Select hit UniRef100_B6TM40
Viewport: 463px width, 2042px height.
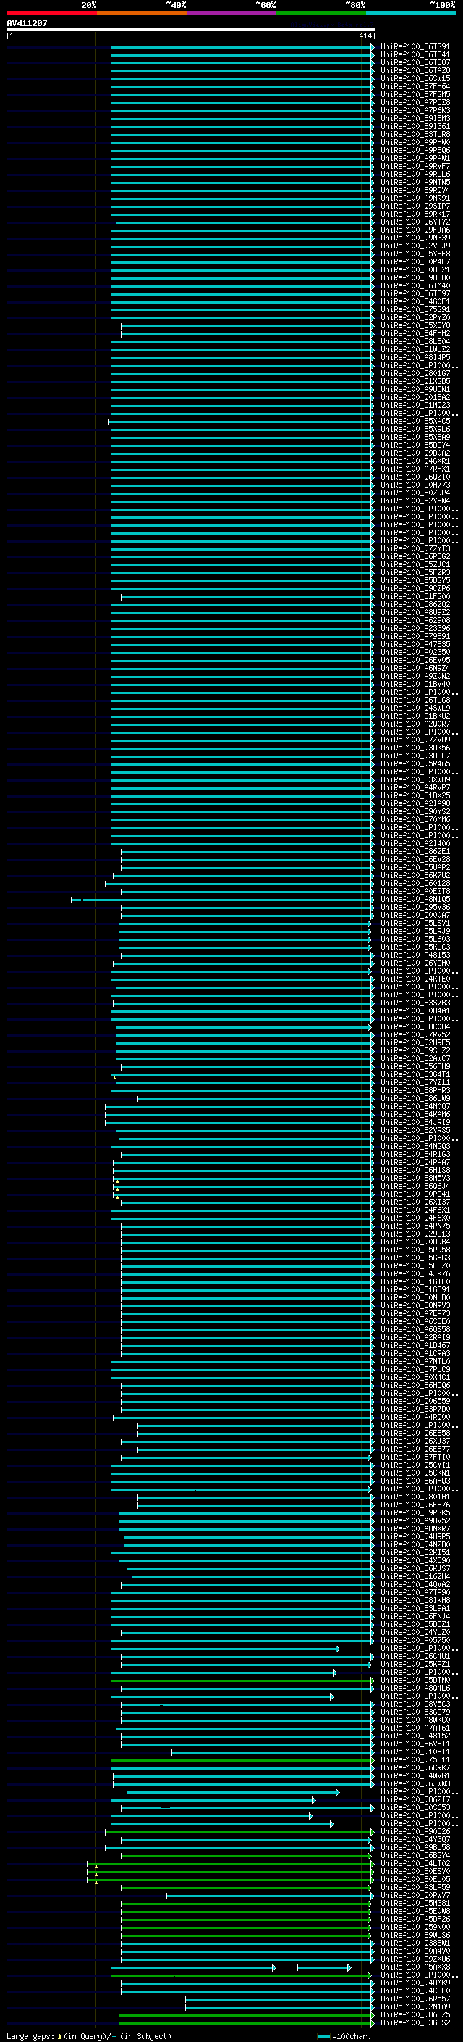(x=415, y=285)
